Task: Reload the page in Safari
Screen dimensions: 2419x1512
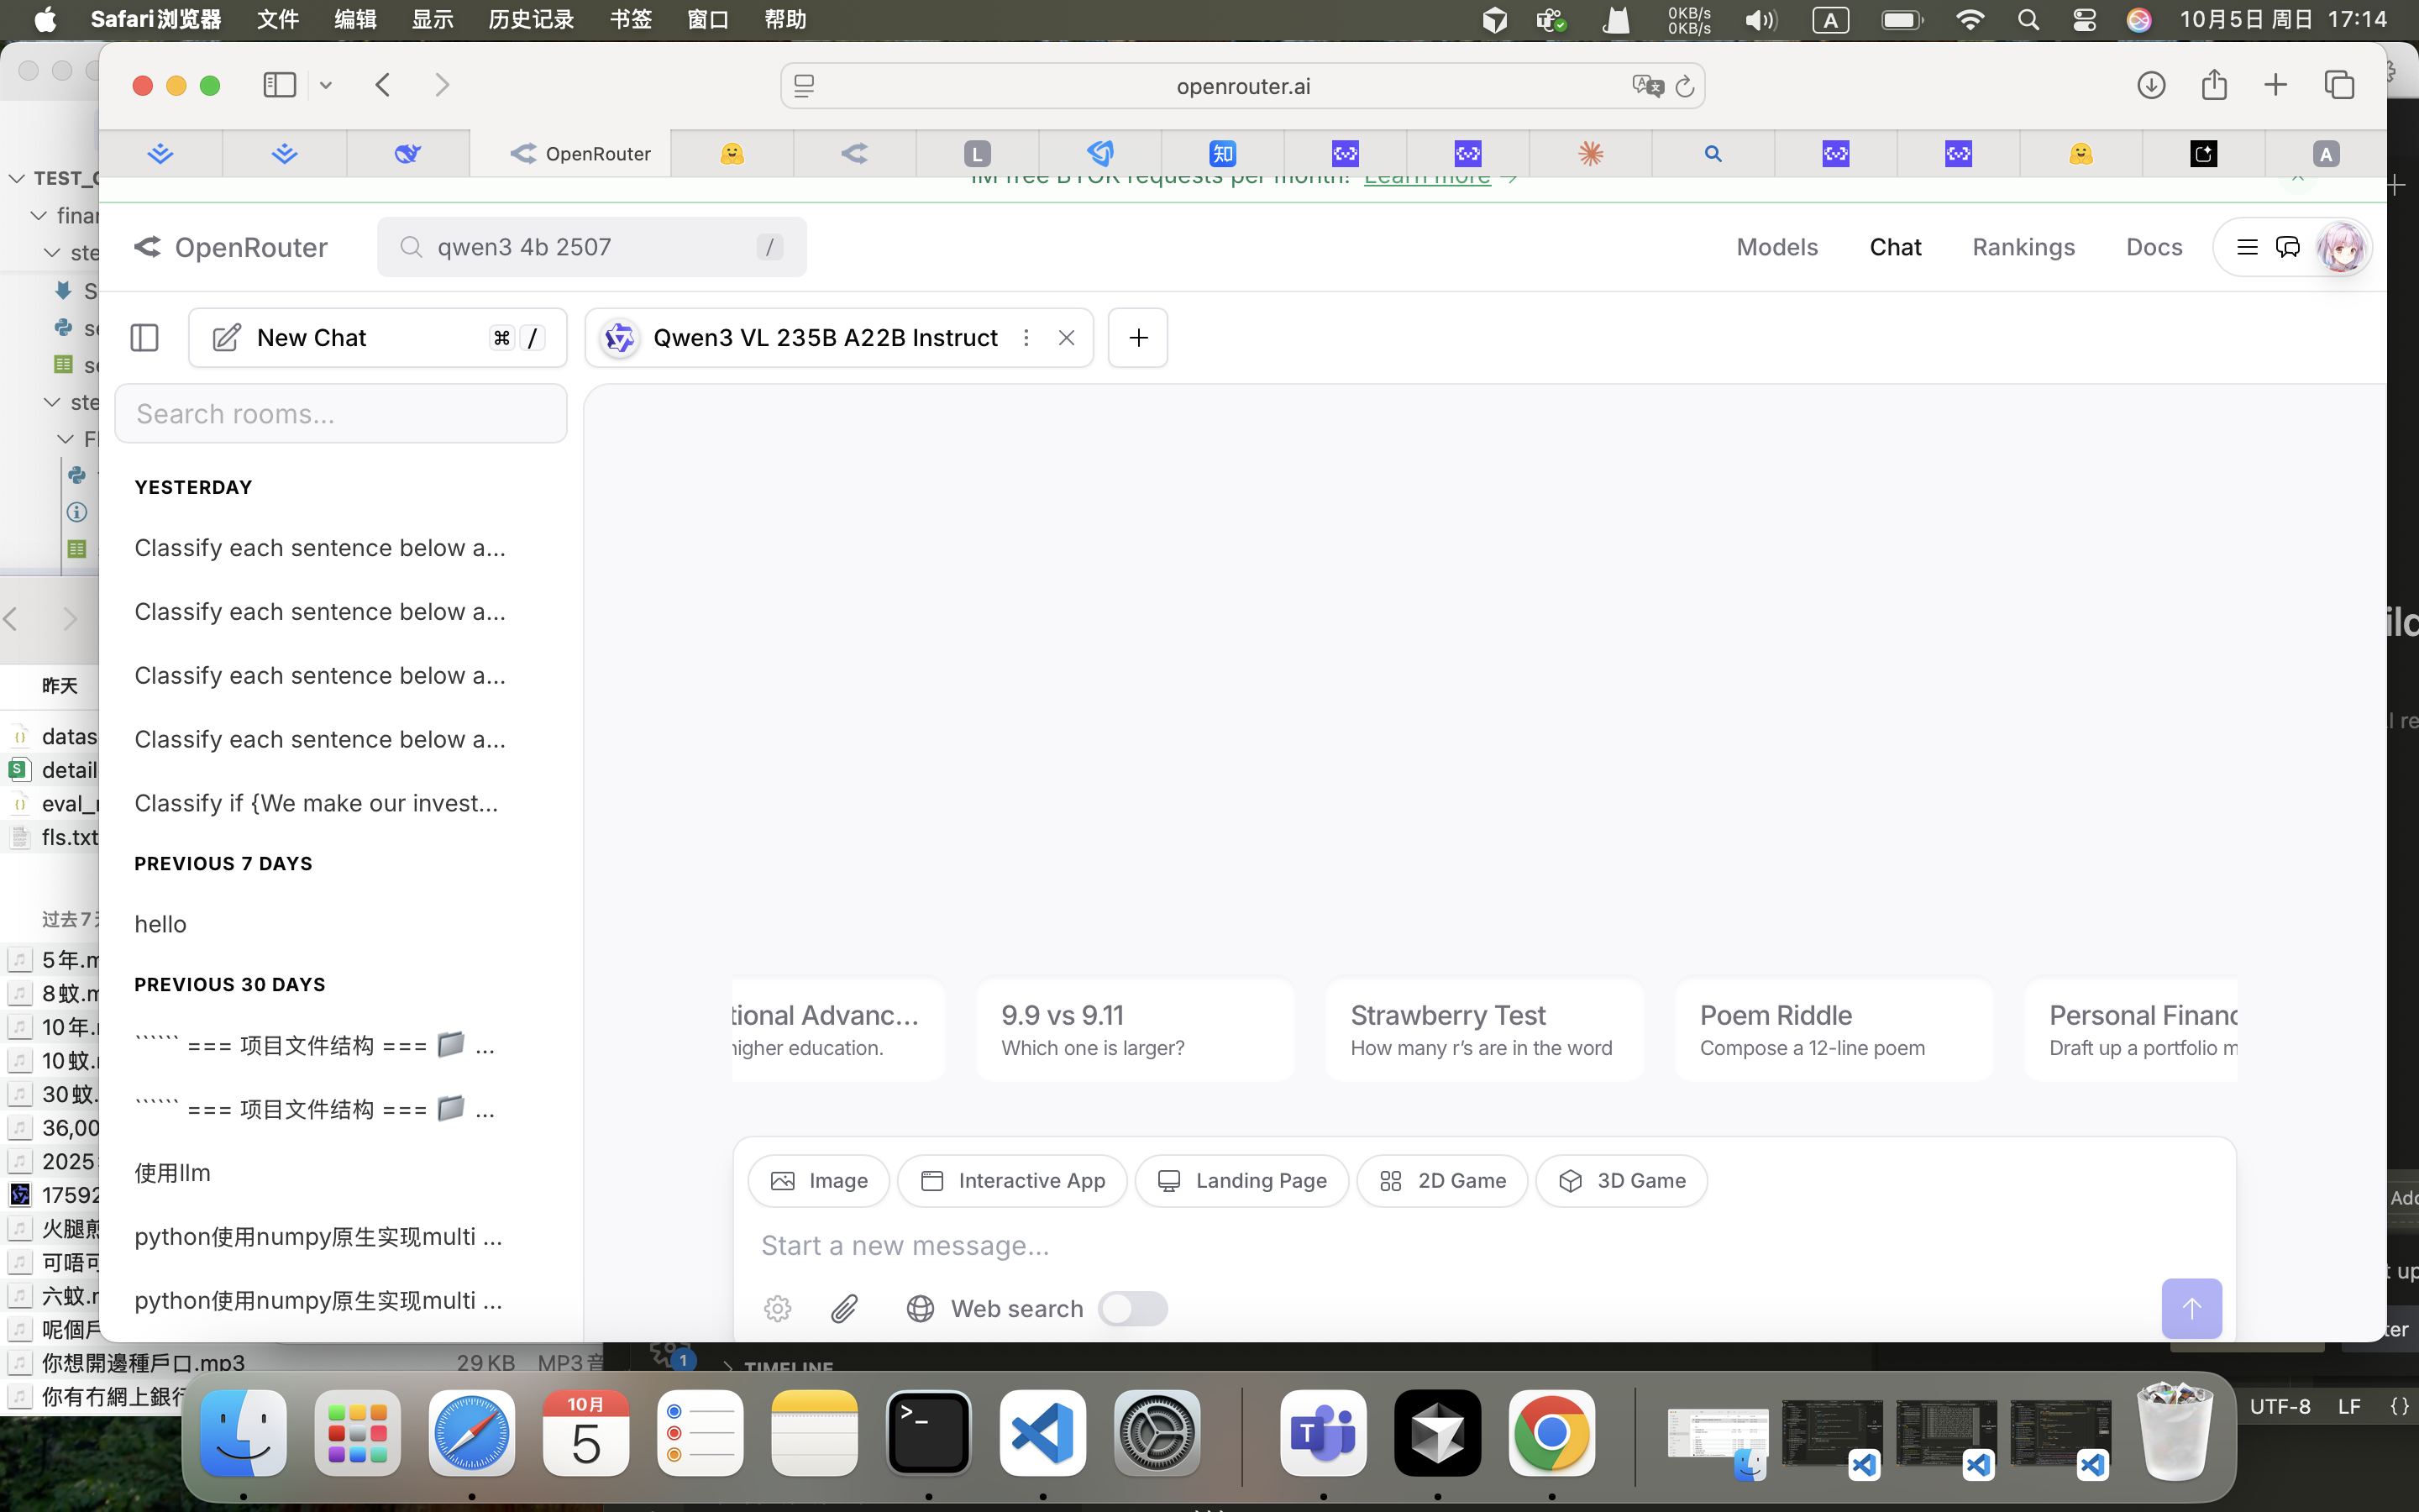Action: [1685, 86]
